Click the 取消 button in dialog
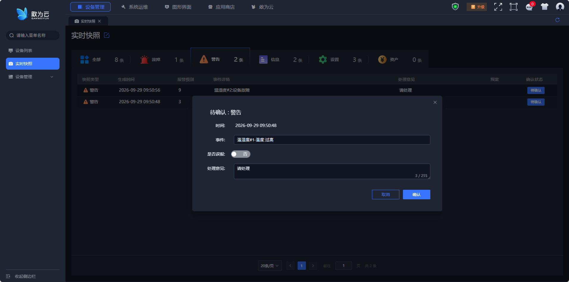 tap(386, 195)
